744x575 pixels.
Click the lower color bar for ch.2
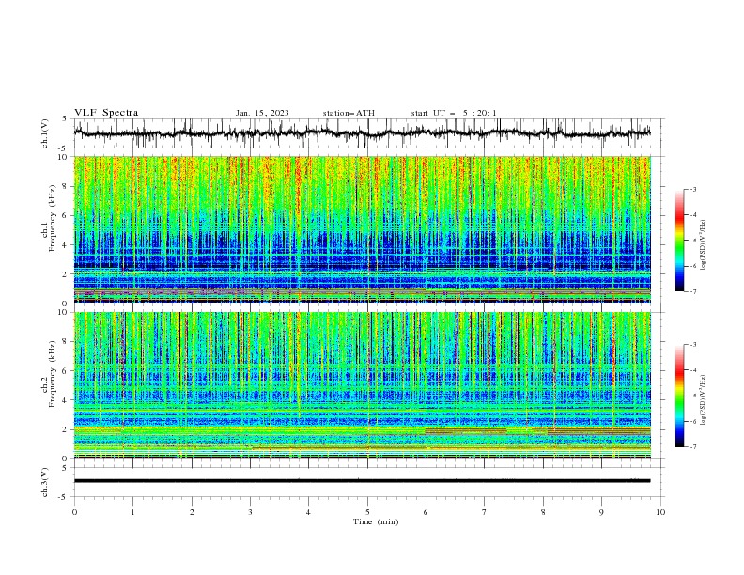tap(679, 396)
